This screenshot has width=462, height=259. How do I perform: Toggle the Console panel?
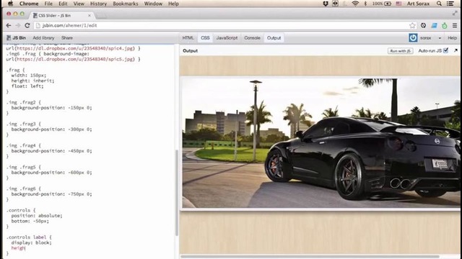(x=252, y=38)
